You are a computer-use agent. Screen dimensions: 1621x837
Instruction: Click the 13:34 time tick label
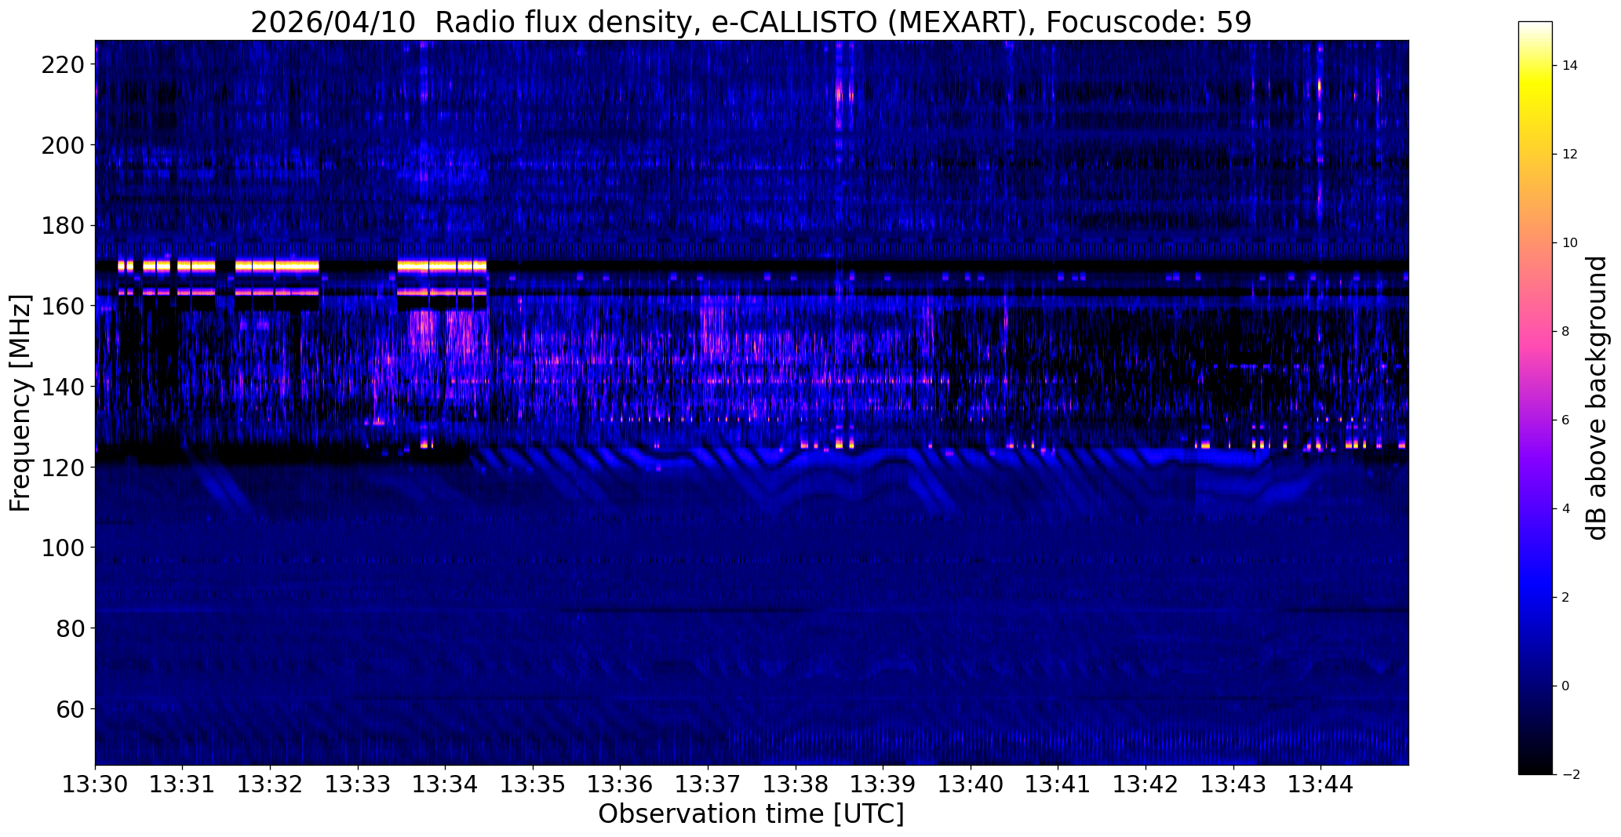tap(446, 784)
